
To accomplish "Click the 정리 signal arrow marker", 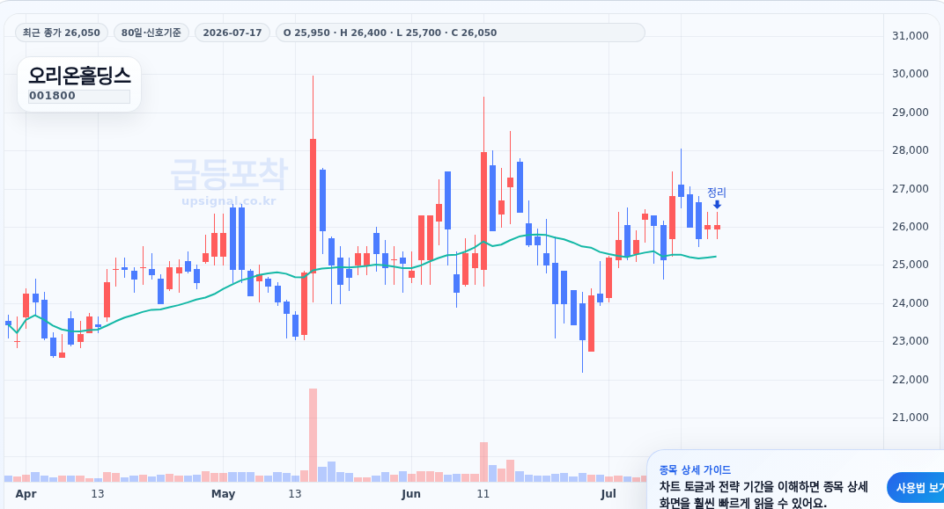I will (x=717, y=204).
